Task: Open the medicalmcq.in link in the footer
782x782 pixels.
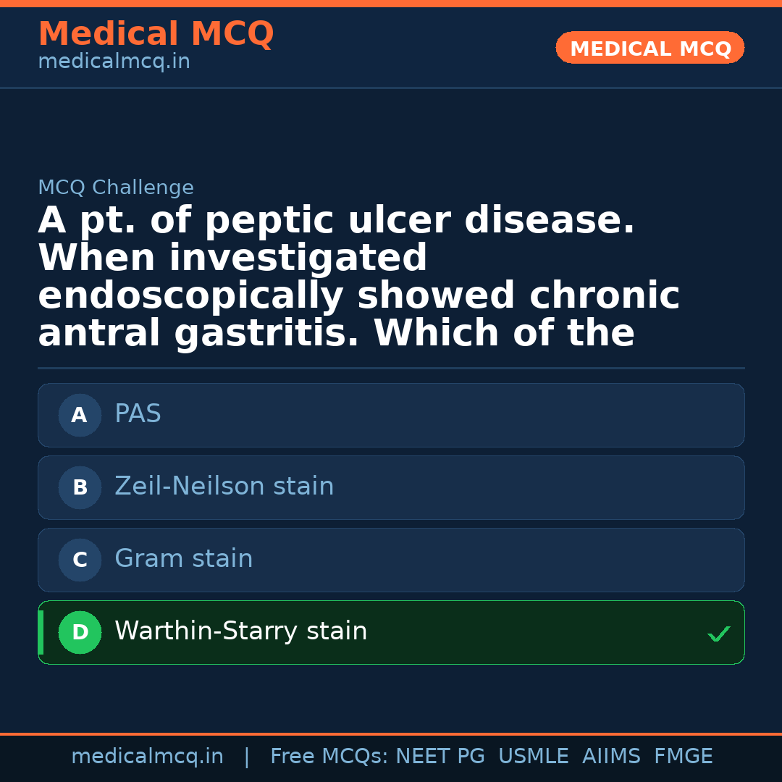Action: 147,757
